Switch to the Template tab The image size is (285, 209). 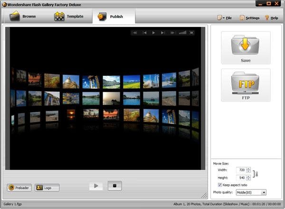[x=69, y=16]
